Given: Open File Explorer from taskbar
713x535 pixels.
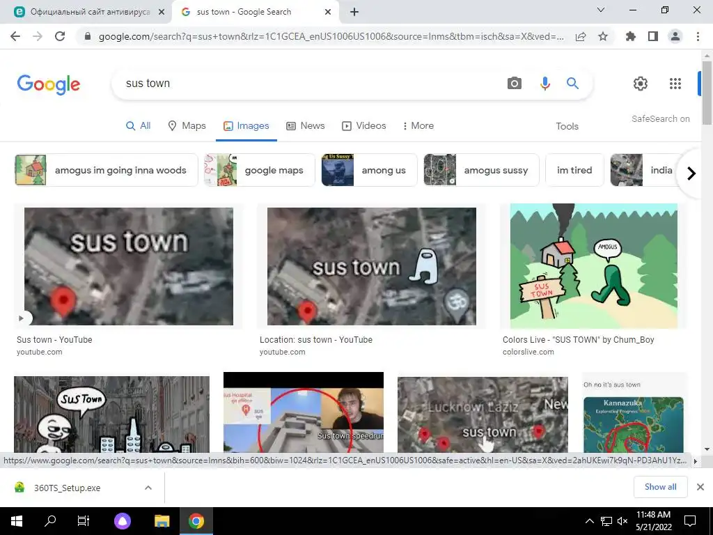Looking at the screenshot, I should click(162, 521).
